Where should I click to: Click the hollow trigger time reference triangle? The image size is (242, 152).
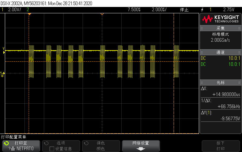tap(102, 14)
